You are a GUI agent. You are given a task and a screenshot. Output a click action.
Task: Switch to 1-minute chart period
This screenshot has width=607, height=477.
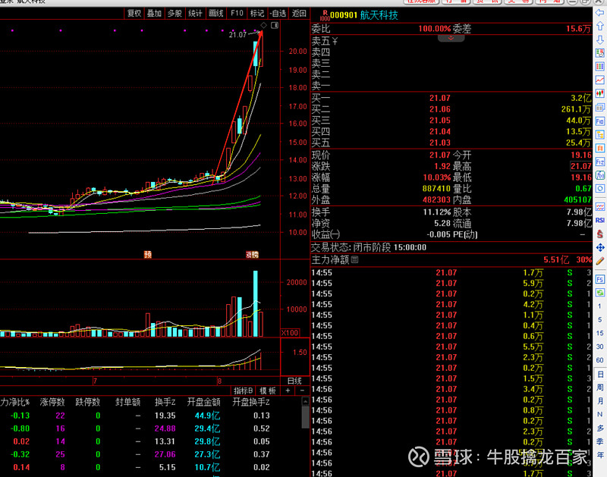point(599,306)
